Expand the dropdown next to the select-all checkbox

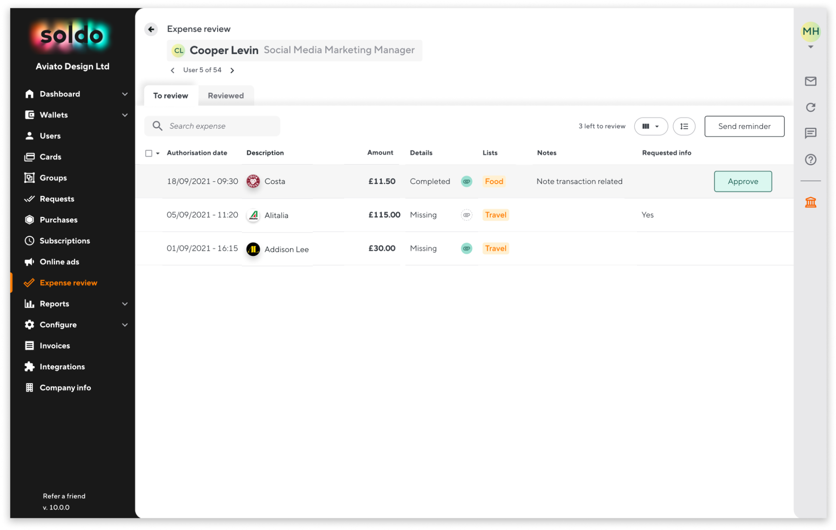pos(157,153)
